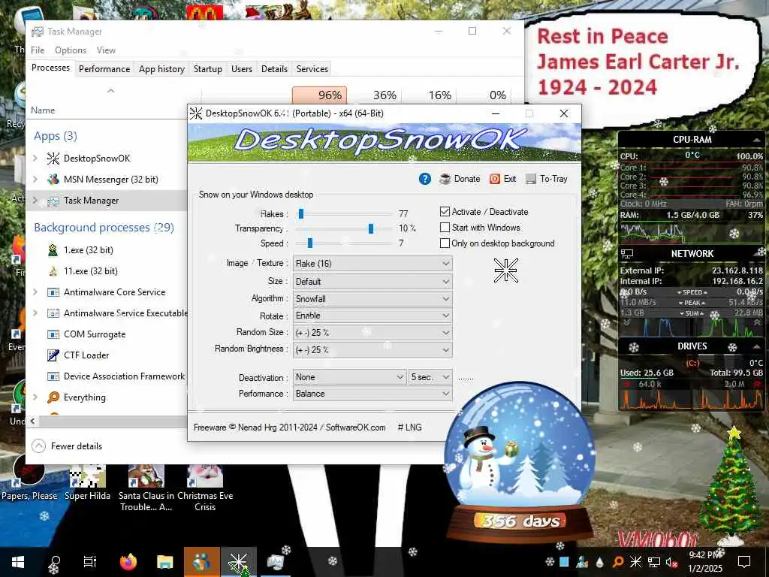Switch to the Performance tab
Viewport: 769px width, 577px height.
click(x=104, y=69)
